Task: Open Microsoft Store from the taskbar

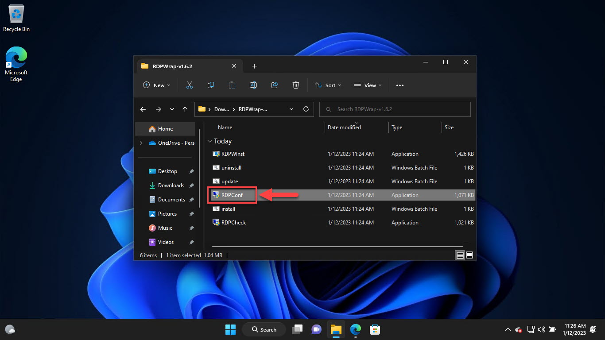Action: pos(375,329)
